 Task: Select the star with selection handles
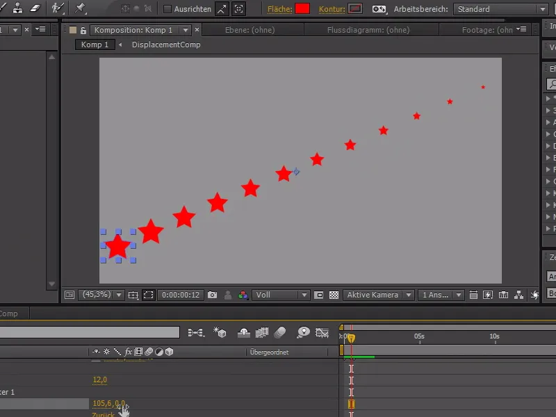pos(118,246)
